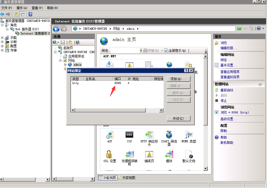Go forward with the IIS navigation forward button
Viewport: 267px width, 188px height.
[64, 29]
